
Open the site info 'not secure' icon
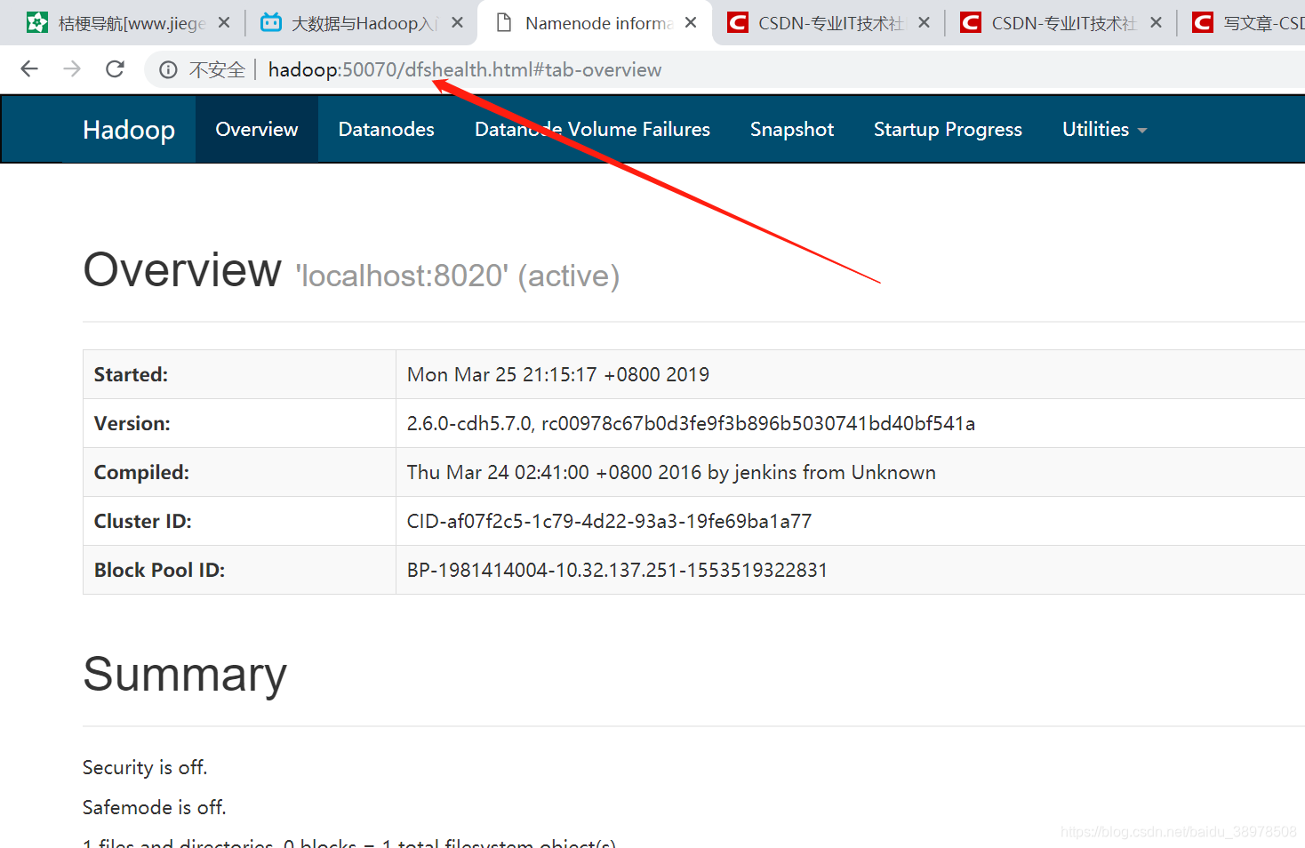168,70
